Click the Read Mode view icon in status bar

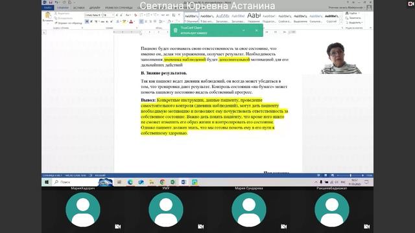[318, 175]
